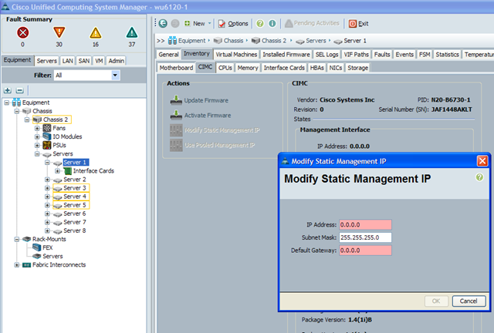Click Cancel in Modify Static Management IP
The width and height of the screenshot is (494, 333).
click(468, 301)
